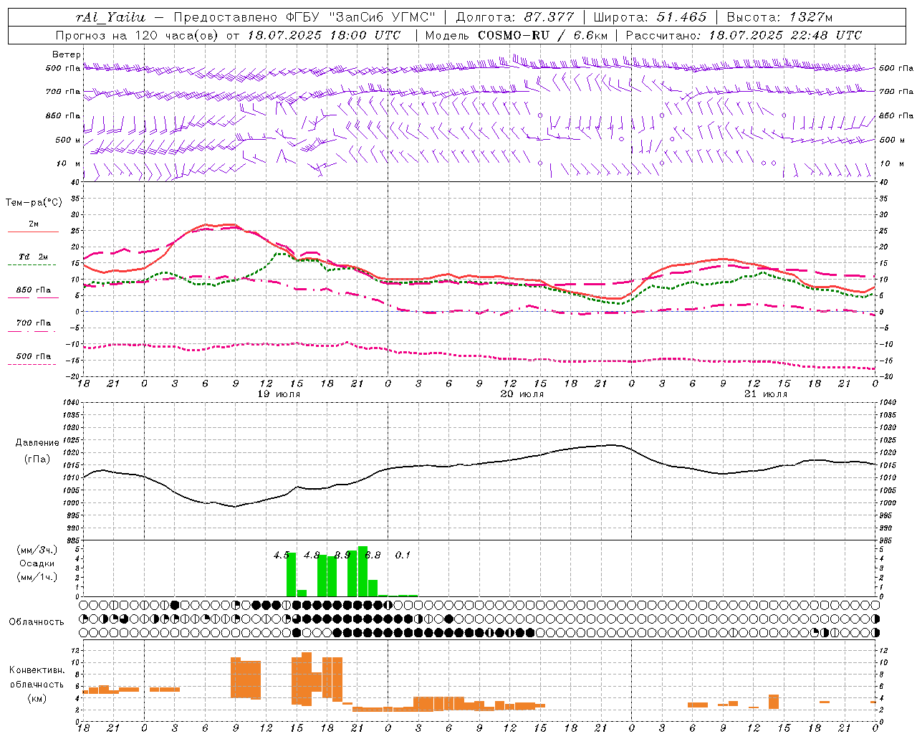This screenshot has width=917, height=734.
Task: Click the Осадки precipitation label
Action: pos(37,563)
